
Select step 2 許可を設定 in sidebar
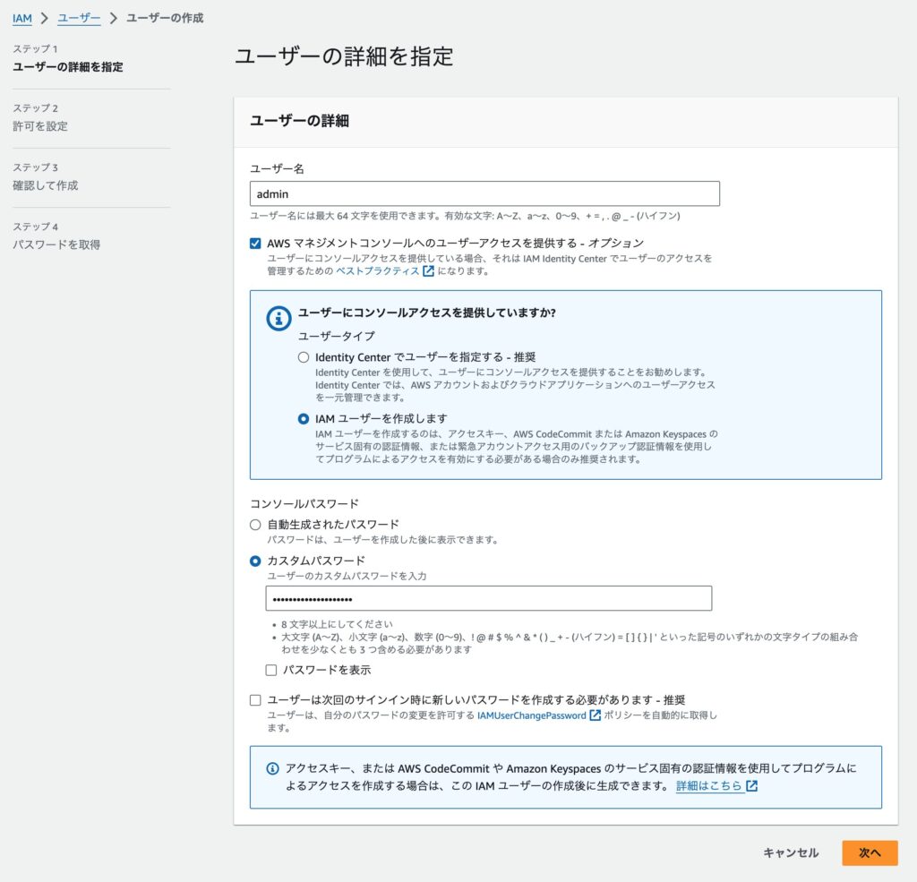(x=40, y=125)
